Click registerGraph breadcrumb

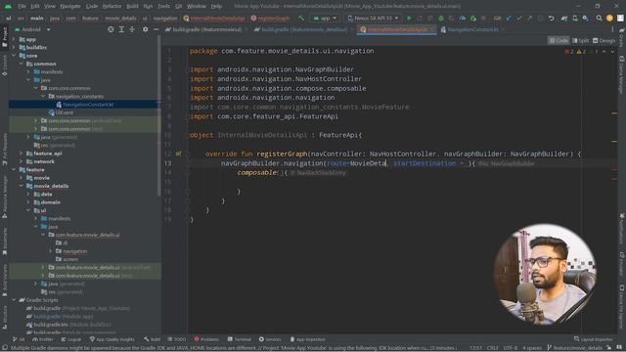pyautogui.click(x=270, y=18)
